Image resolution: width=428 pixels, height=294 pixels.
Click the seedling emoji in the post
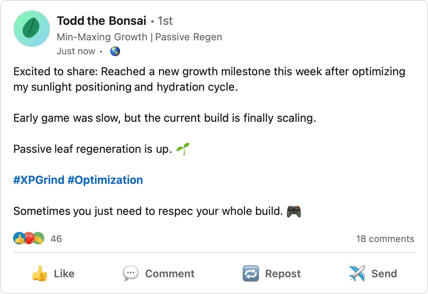pyautogui.click(x=183, y=149)
